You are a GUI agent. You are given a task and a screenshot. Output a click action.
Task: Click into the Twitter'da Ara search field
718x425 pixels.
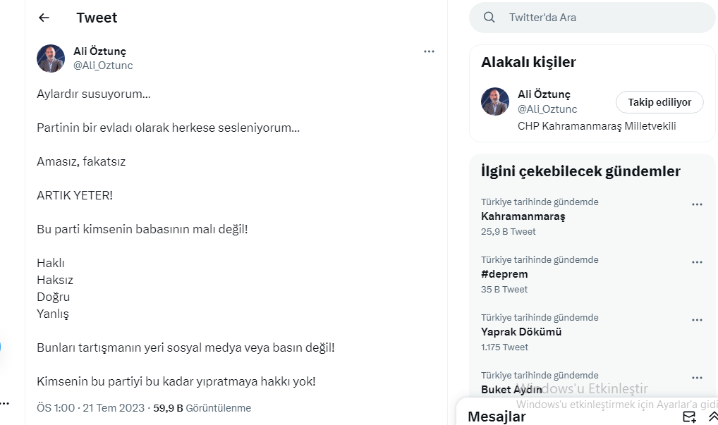click(x=600, y=18)
